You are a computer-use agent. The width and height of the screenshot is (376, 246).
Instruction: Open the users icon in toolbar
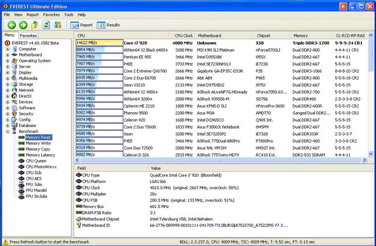point(58,25)
